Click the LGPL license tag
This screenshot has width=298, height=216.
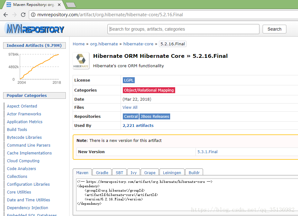pos(129,80)
